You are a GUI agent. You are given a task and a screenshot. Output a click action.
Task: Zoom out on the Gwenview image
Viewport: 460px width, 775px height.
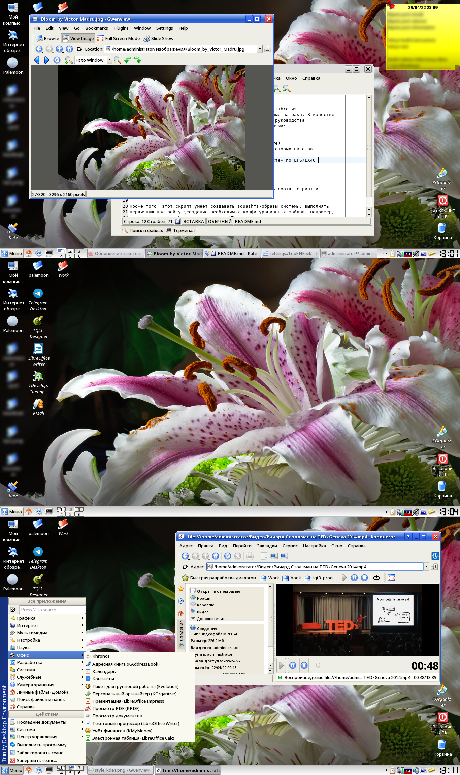pyautogui.click(x=117, y=60)
